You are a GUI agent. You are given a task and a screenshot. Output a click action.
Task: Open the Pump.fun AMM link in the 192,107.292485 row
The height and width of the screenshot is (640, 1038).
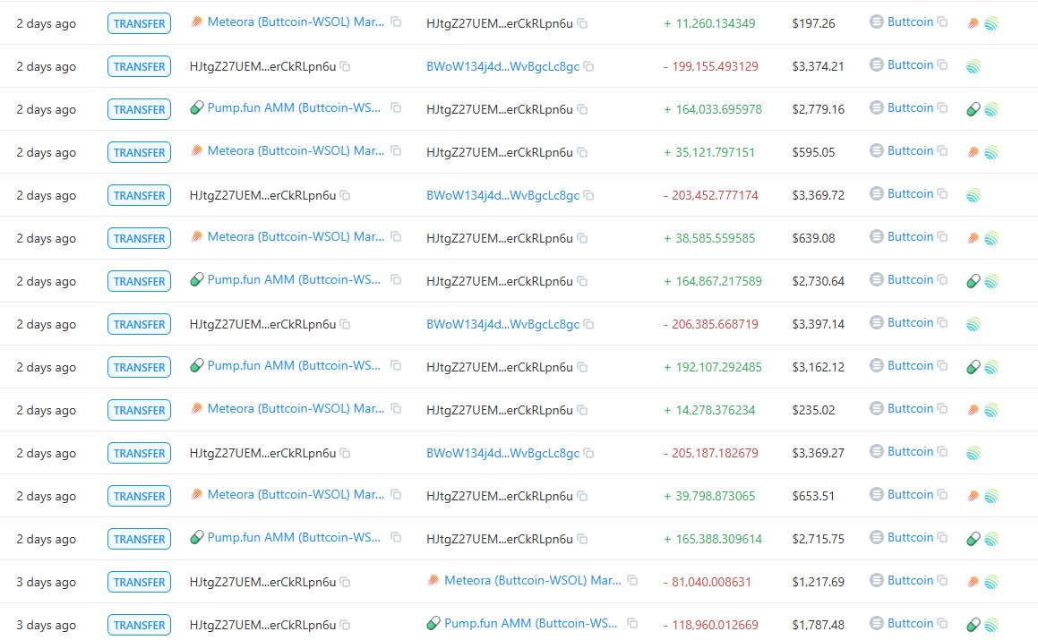click(294, 365)
